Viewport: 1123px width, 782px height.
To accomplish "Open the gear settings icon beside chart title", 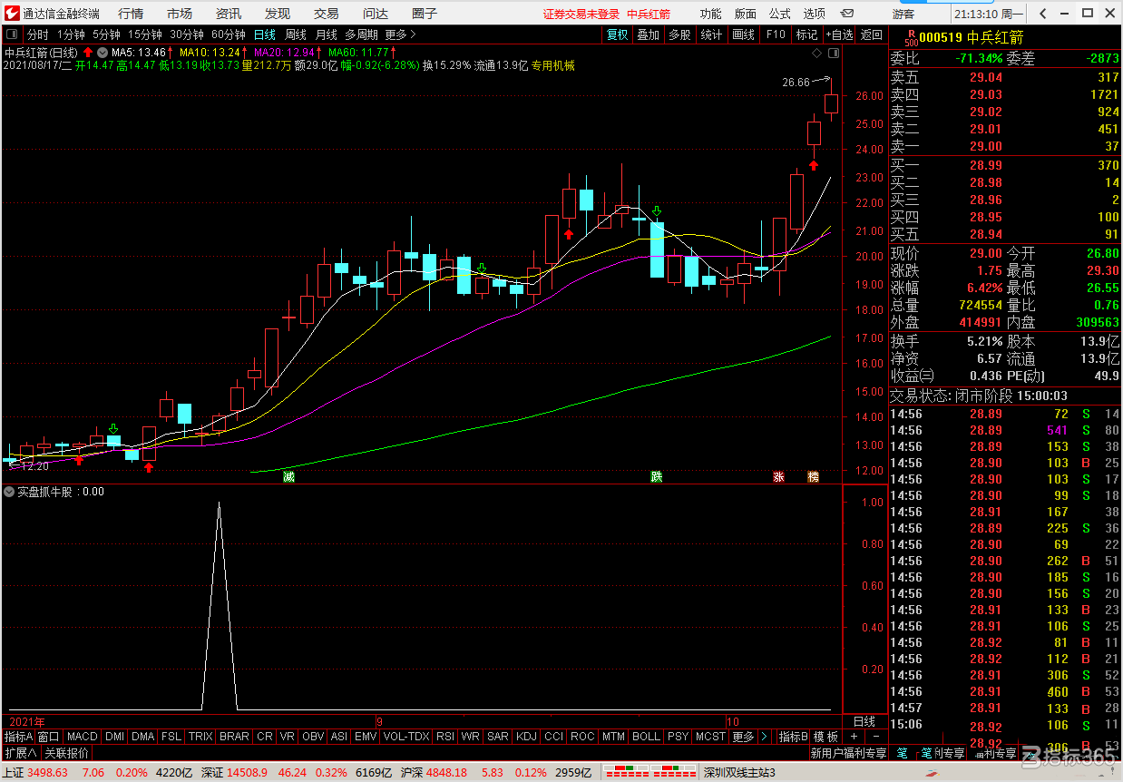I will [x=103, y=52].
